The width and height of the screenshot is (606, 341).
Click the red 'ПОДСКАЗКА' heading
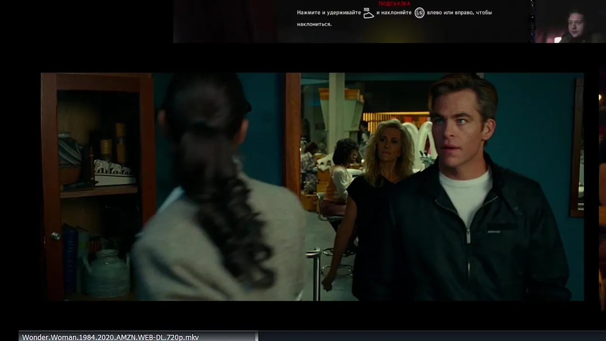click(x=394, y=3)
